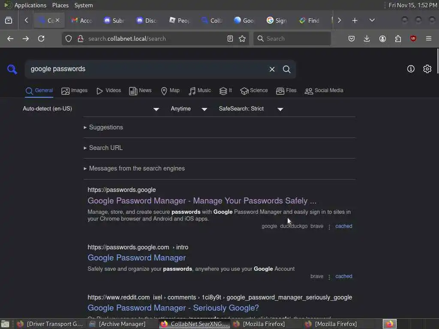439x329 pixels.
Task: Switch to News category
Action: [140, 91]
